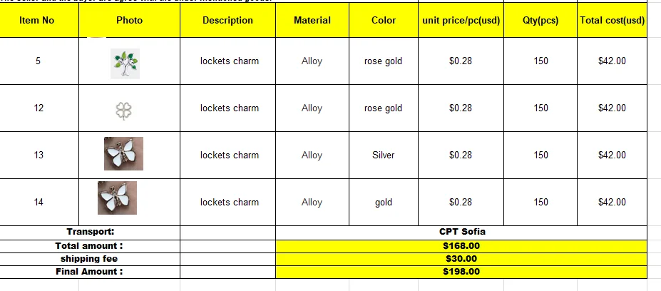
Task: Select the gold color cell for item 14
Action: coord(384,203)
